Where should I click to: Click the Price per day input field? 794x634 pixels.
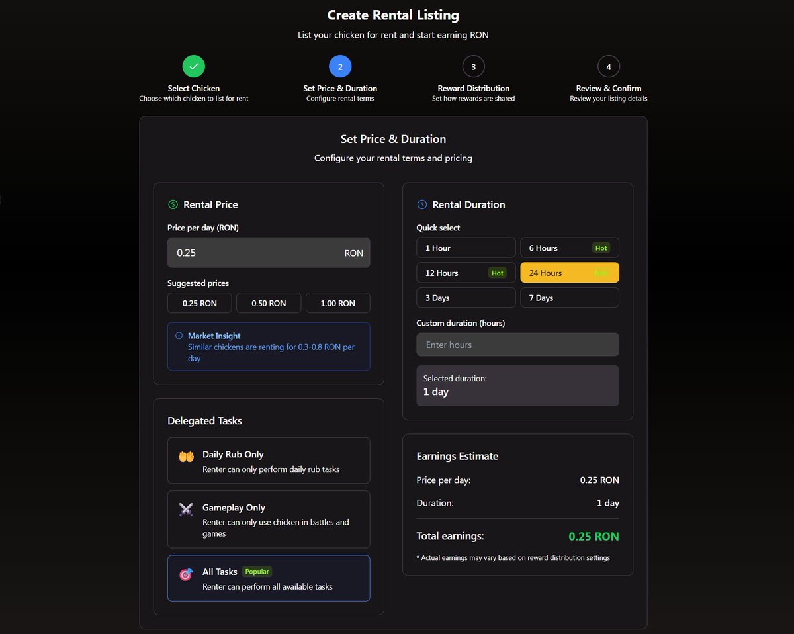pos(269,253)
